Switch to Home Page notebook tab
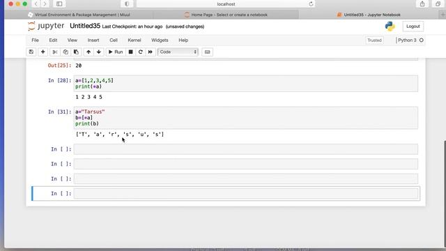 pos(226,15)
